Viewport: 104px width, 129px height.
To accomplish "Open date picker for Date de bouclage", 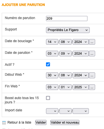I will tap(92, 42).
